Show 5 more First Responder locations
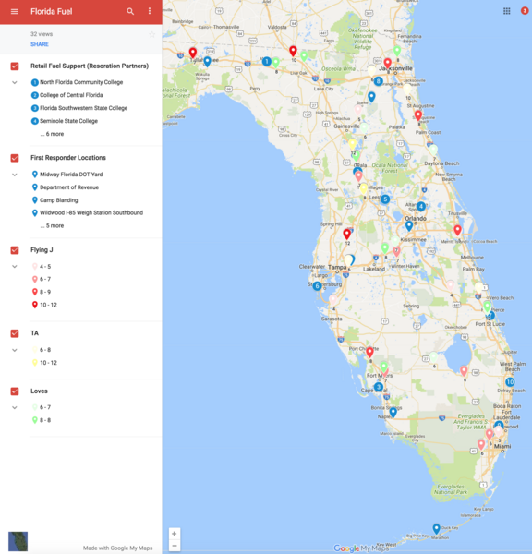This screenshot has height=554, width=532. [52, 226]
